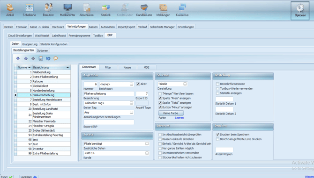Open the Darstellung Tabelle dropdown
The width and height of the screenshot is (314, 178).
pyautogui.click(x=185, y=84)
